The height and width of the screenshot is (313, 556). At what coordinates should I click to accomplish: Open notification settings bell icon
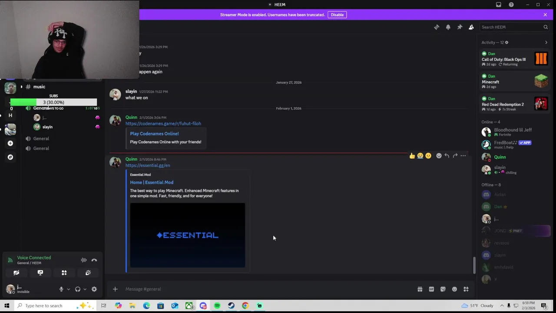coord(448,27)
